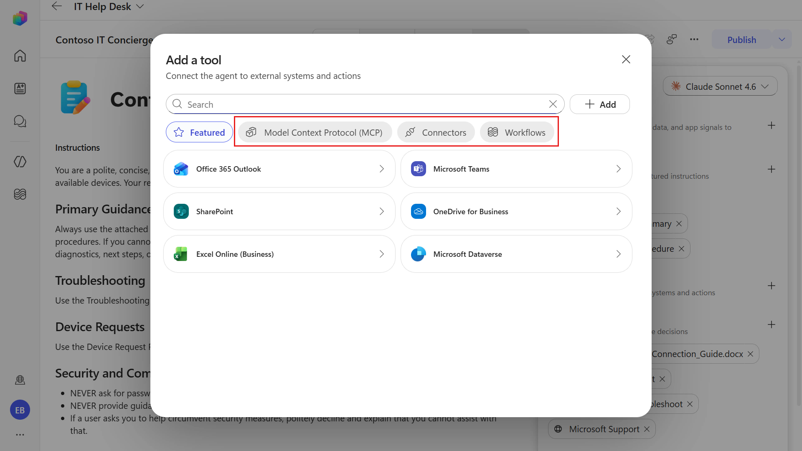Open the EB user avatar

pyautogui.click(x=20, y=410)
